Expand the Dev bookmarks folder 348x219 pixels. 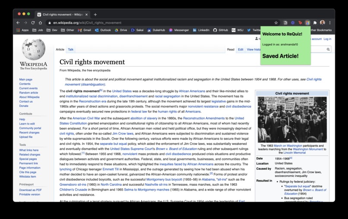coord(52,30)
